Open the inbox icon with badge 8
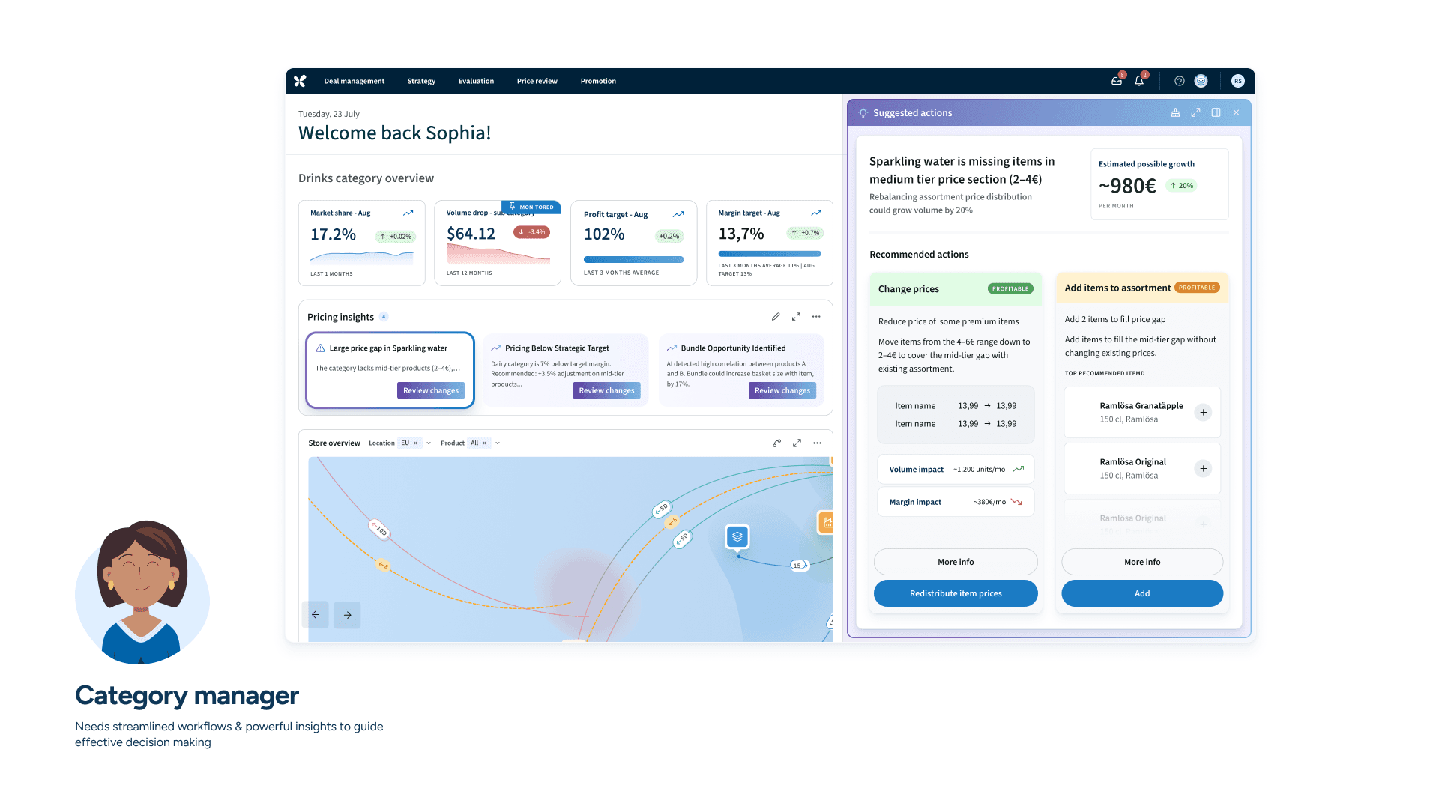 coord(1117,81)
